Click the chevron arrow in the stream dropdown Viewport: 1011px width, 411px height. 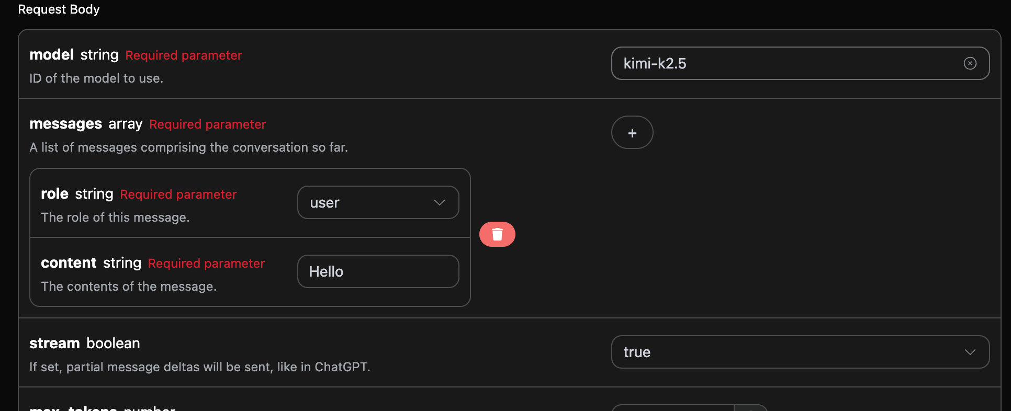970,352
